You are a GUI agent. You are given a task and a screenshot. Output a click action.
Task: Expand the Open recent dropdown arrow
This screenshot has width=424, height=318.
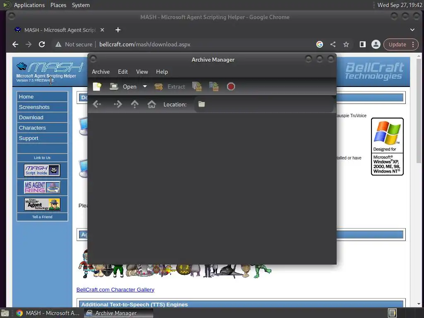click(x=145, y=87)
